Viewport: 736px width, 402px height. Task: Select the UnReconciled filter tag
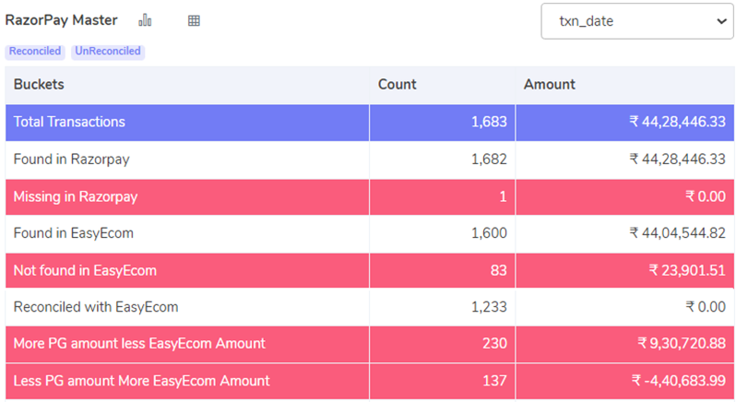tap(108, 51)
